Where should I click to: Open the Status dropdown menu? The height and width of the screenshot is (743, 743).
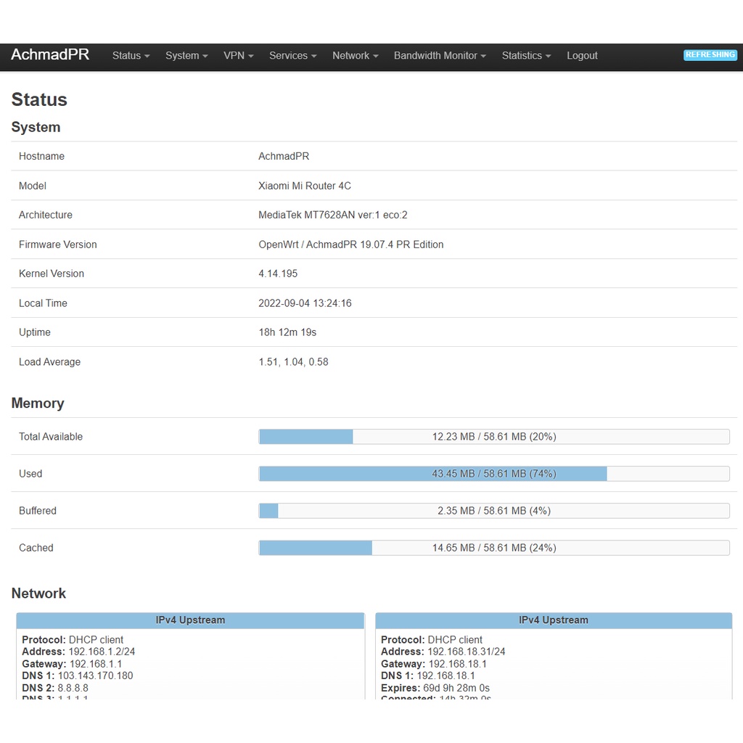click(x=131, y=56)
